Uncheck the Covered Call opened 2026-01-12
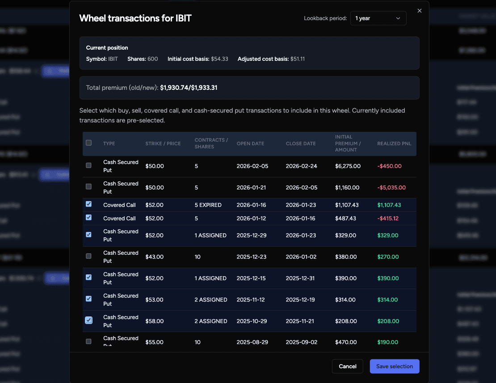 pyautogui.click(x=88, y=218)
